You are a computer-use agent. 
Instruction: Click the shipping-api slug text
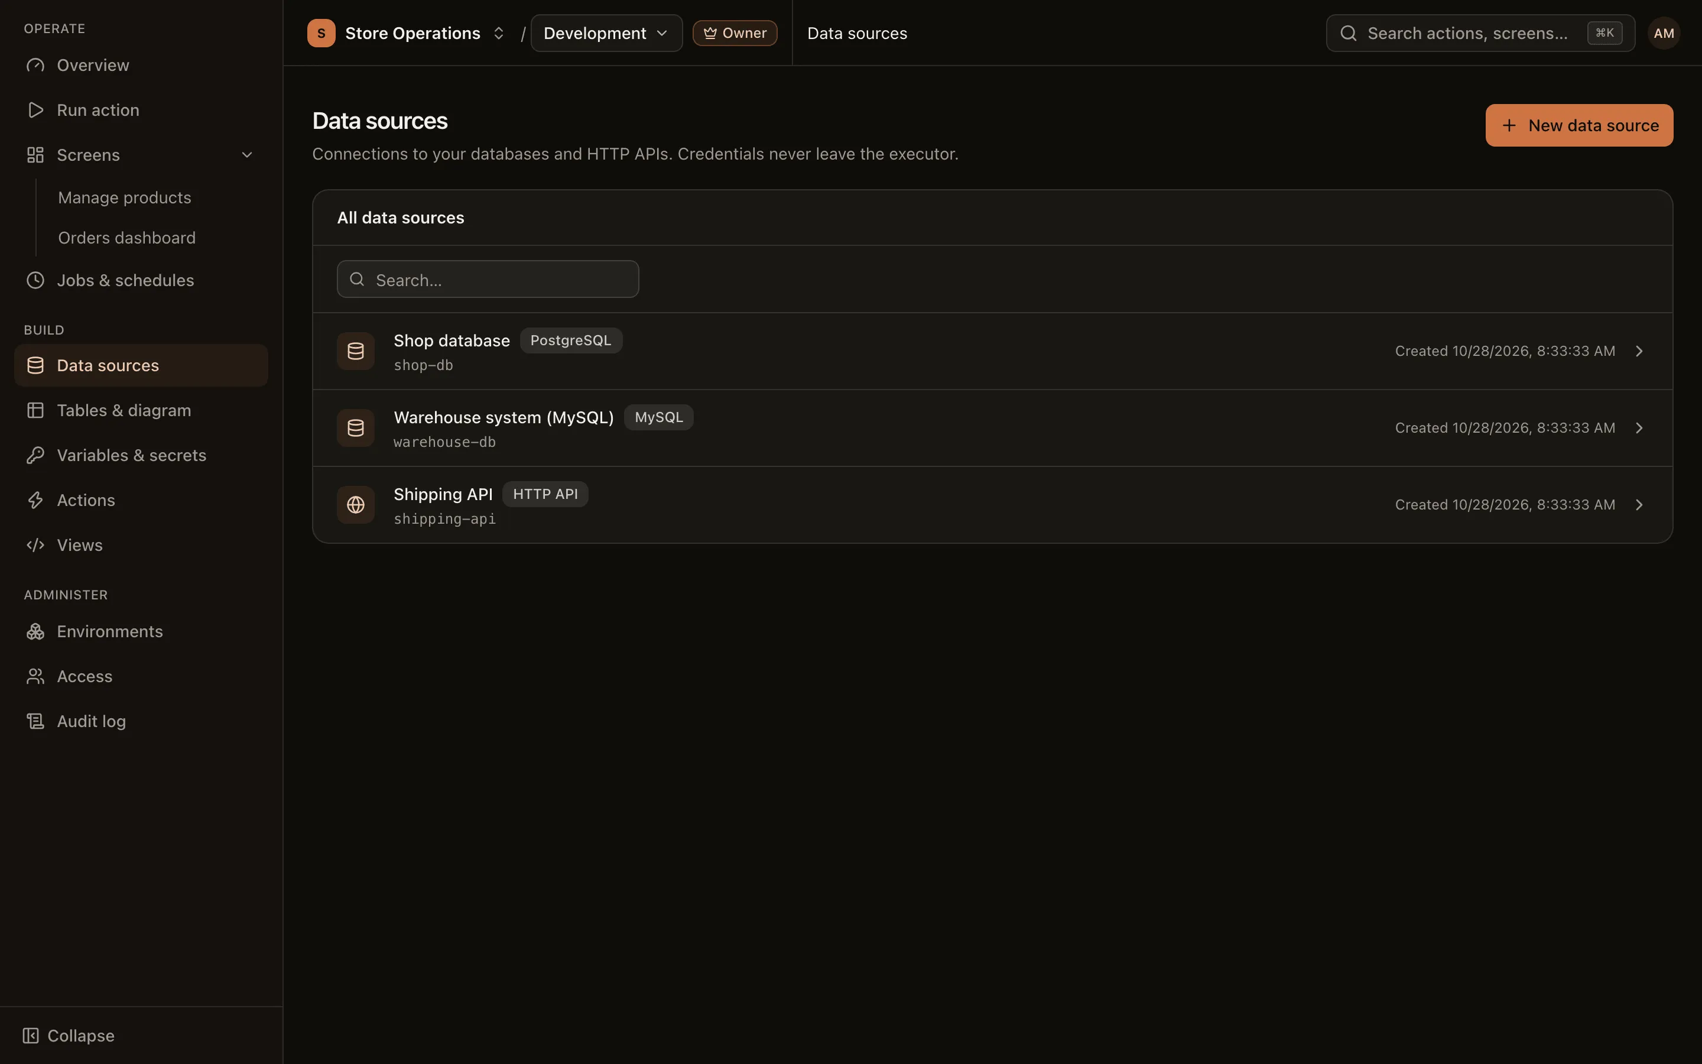[x=444, y=518]
